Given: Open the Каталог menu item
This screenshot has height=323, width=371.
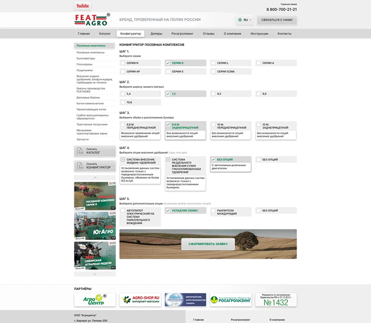Looking at the screenshot, I should tap(105, 34).
